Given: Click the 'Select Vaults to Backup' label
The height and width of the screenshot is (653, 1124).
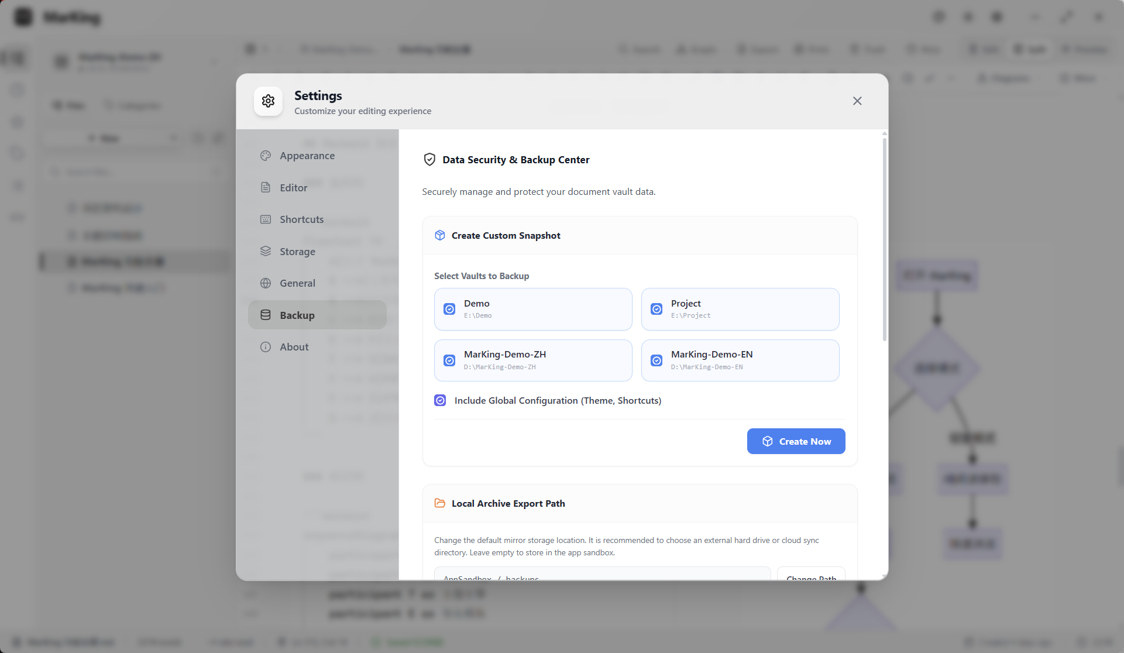Looking at the screenshot, I should 482,276.
